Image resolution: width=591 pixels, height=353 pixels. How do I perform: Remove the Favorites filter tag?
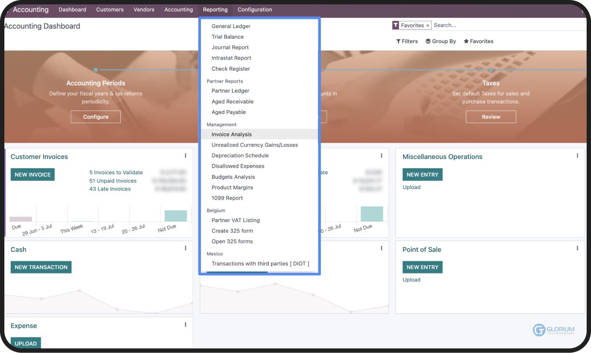pos(427,25)
